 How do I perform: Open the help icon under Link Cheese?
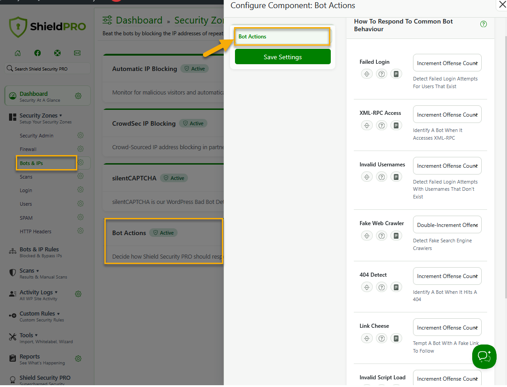coord(381,339)
